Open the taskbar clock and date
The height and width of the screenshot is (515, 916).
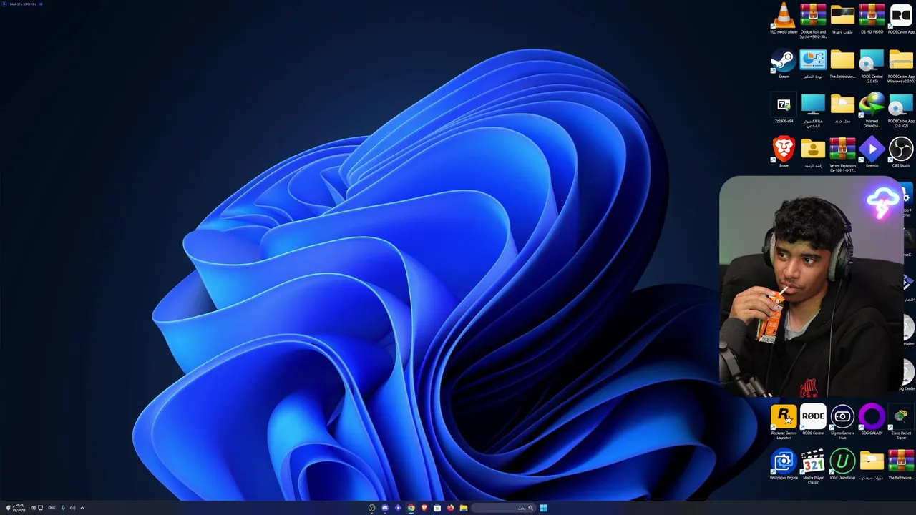pos(19,508)
